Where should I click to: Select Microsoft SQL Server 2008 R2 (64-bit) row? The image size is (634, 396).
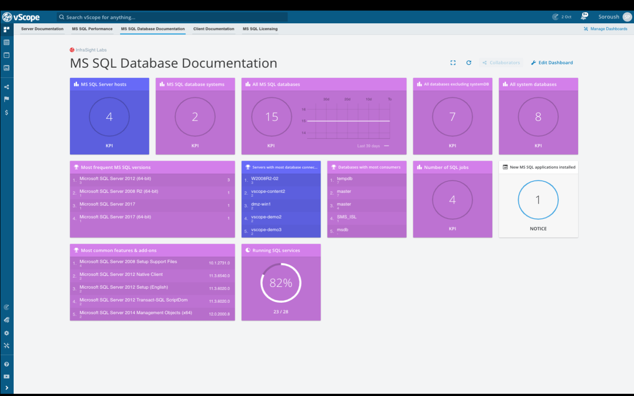152,193
